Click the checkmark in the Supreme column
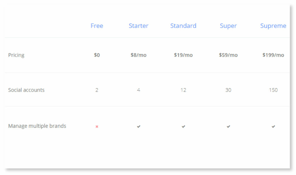Image resolution: width=296 pixels, height=175 pixels. click(273, 126)
